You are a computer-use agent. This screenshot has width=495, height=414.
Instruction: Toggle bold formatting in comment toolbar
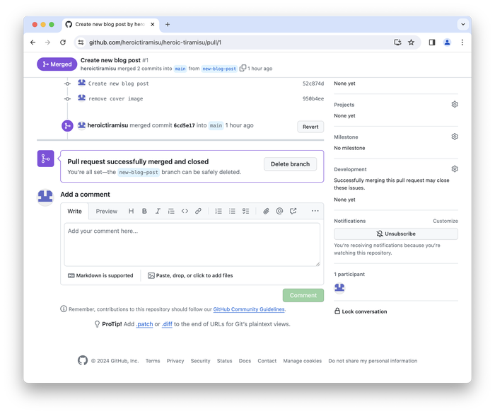pyautogui.click(x=144, y=211)
